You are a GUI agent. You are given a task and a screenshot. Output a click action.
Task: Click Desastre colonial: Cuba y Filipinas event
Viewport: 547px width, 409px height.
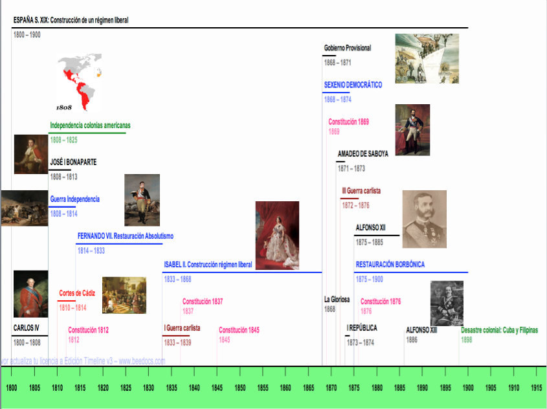pos(499,330)
